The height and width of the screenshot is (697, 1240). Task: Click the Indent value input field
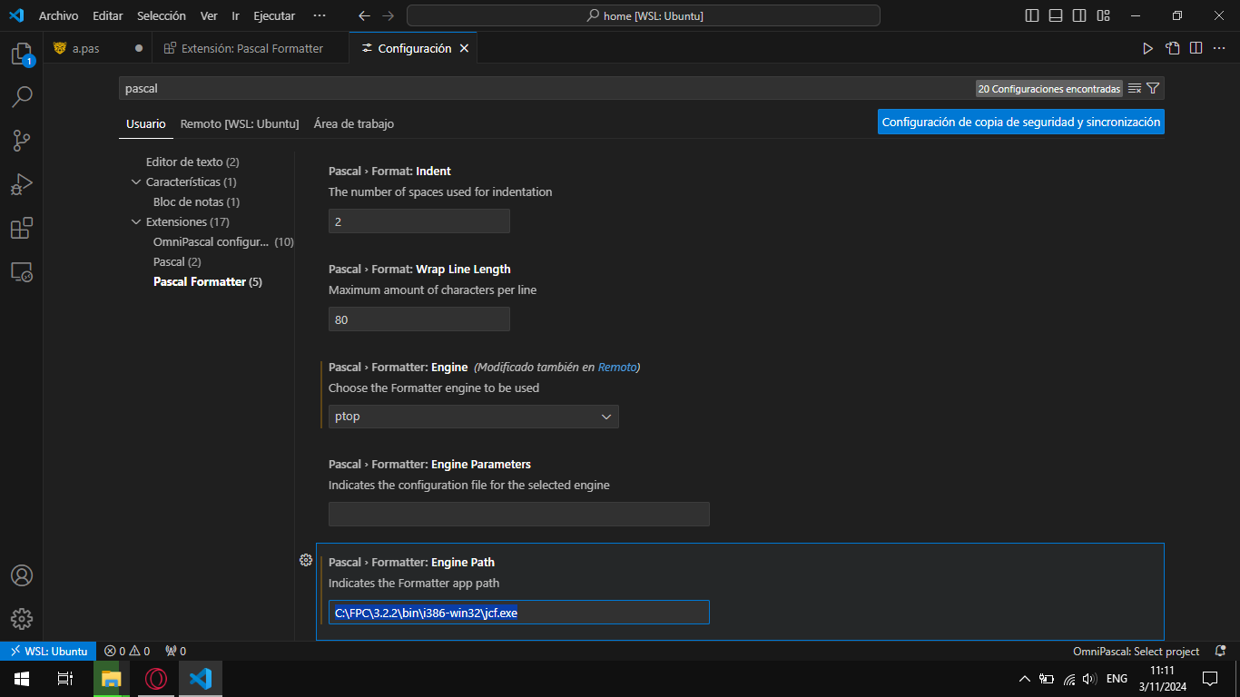coord(419,221)
